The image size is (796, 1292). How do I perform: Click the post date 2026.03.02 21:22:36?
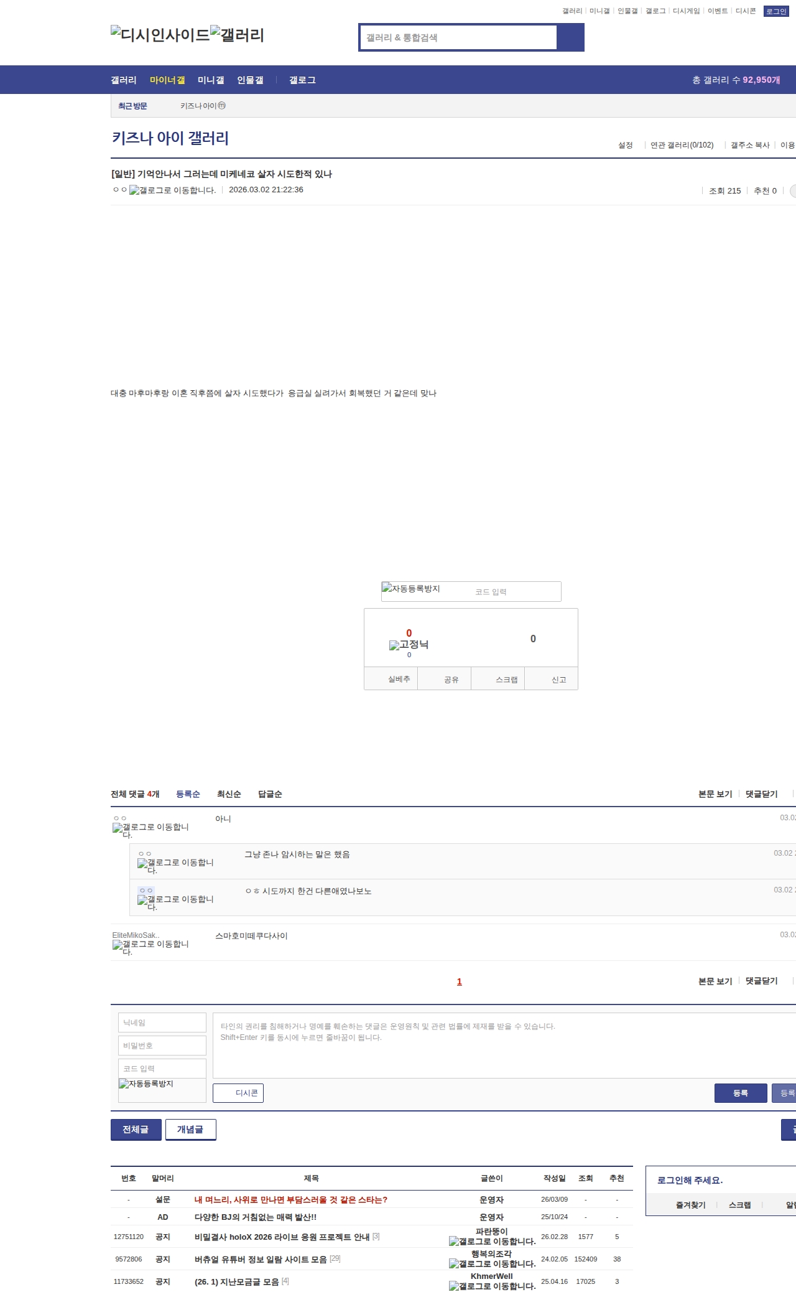(x=266, y=190)
